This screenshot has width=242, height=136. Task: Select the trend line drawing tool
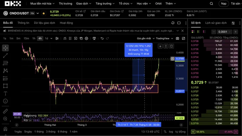[x=5, y=55]
